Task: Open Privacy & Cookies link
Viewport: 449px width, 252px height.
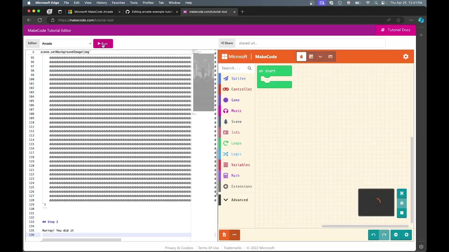Action: pos(179,248)
